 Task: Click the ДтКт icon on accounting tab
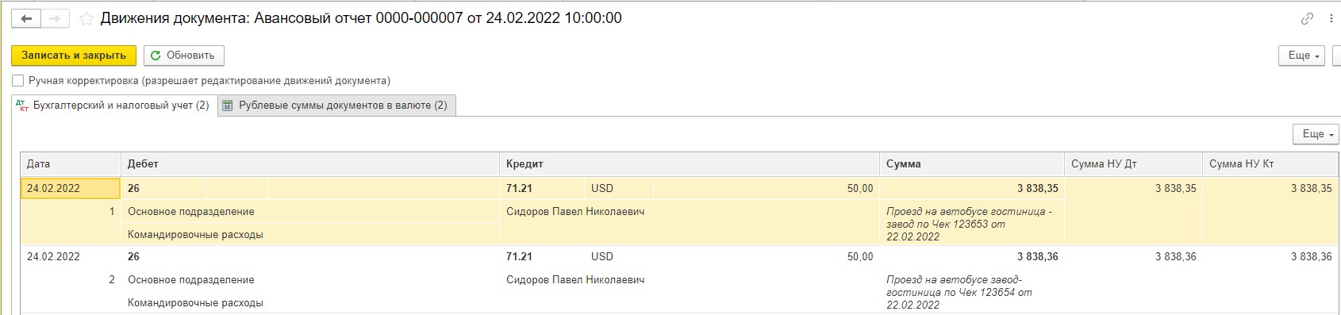[22, 106]
